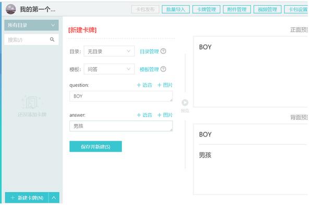Add voice to answer field

[x=144, y=115]
